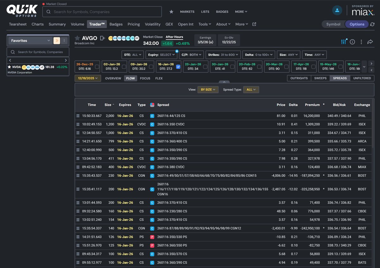Show SWEEPS trades
The image size is (380, 268).
click(320, 78)
